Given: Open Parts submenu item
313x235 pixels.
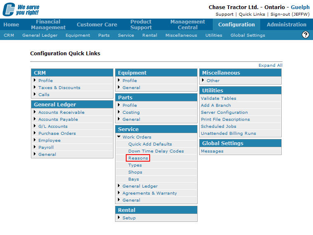Looking at the screenshot, I should coord(104,35).
